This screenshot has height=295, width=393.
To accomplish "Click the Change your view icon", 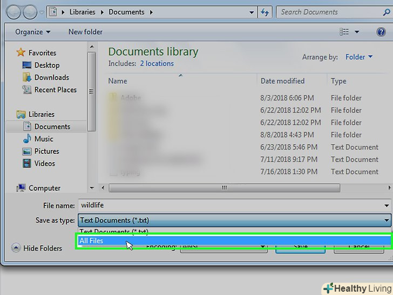I will pyautogui.click(x=344, y=32).
